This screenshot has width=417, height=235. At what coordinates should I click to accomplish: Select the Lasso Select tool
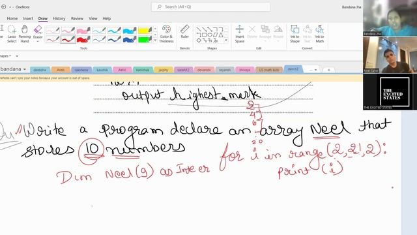(x=12, y=34)
